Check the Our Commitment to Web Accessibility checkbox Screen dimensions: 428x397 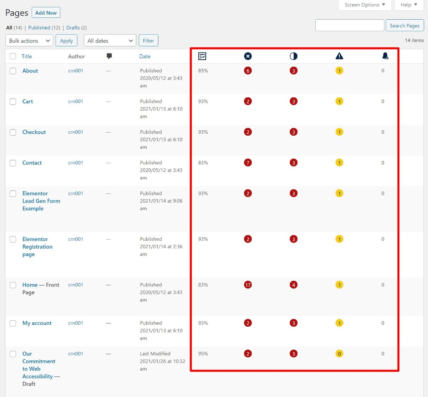(x=13, y=354)
